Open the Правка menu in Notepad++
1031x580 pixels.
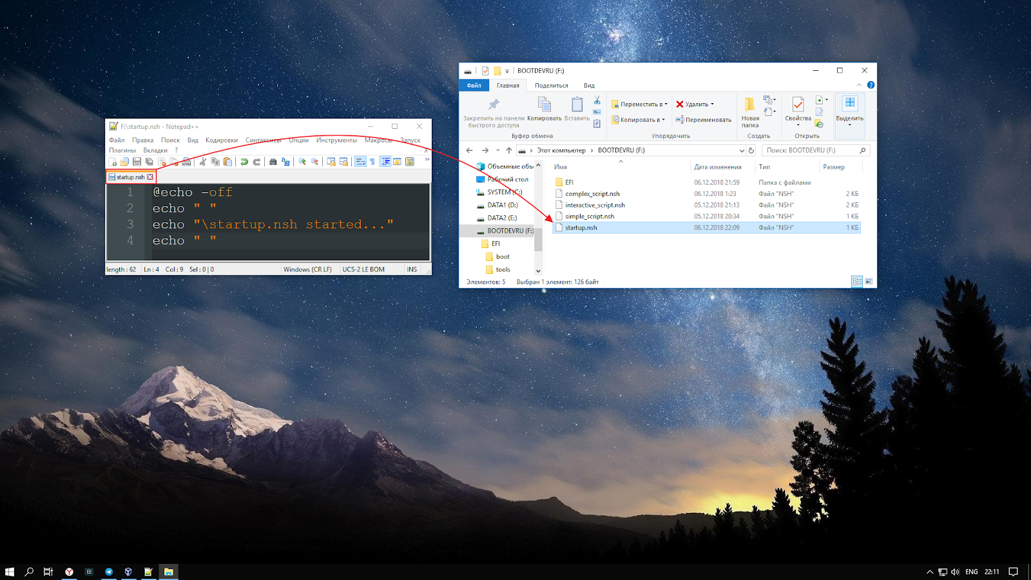click(x=143, y=140)
